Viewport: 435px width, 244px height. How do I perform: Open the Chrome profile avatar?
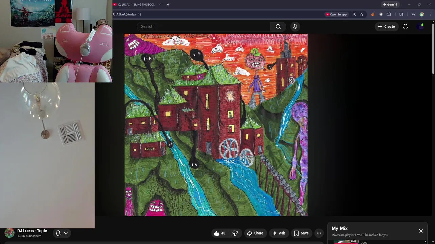(x=422, y=14)
